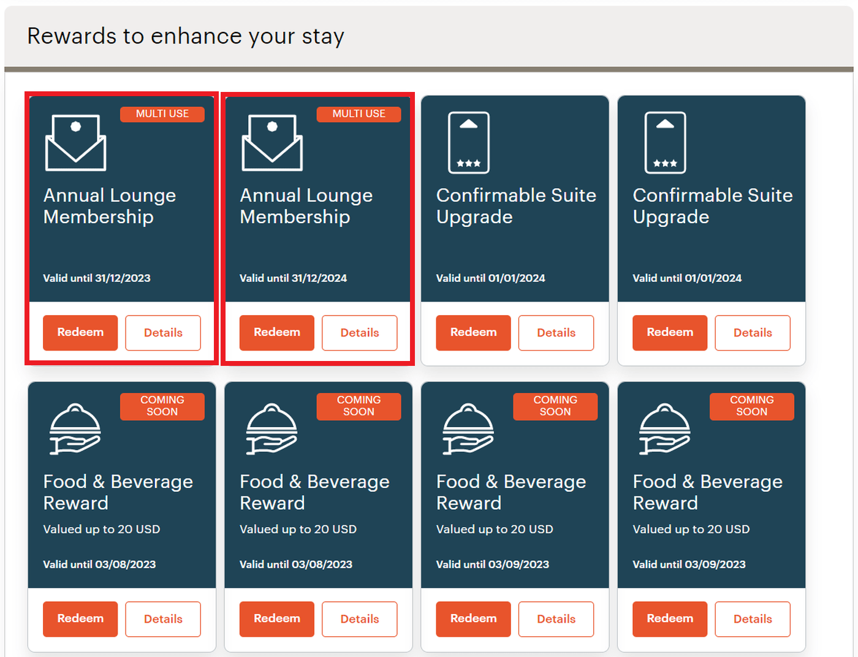Redeem the Food & Beverage Reward valid until 03/09/2023

click(473, 619)
